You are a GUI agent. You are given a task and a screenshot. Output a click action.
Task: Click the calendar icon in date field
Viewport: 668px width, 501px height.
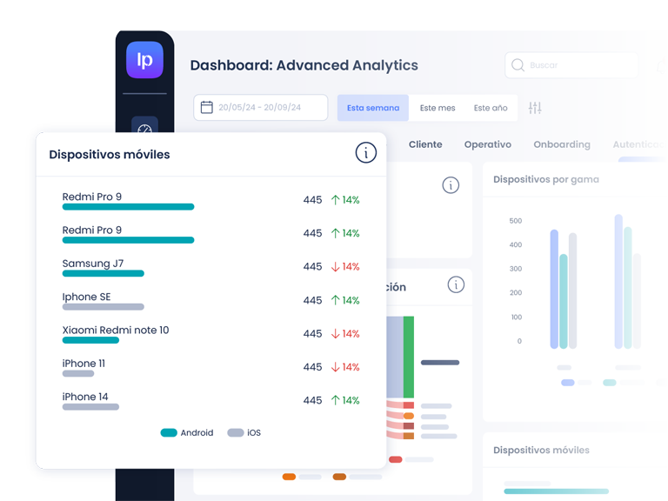pos(207,107)
